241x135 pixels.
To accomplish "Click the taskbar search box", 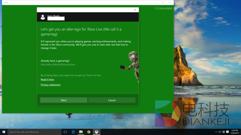I will (x=34, y=132).
